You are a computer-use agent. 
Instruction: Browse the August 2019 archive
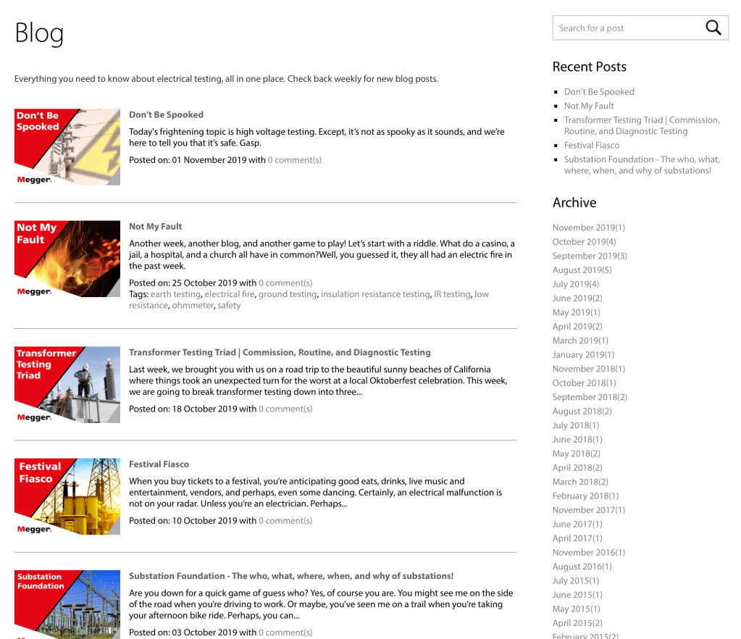[x=582, y=270]
